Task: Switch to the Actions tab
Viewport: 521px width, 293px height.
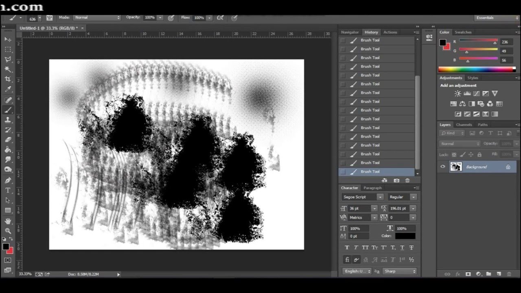Action: click(x=390, y=32)
